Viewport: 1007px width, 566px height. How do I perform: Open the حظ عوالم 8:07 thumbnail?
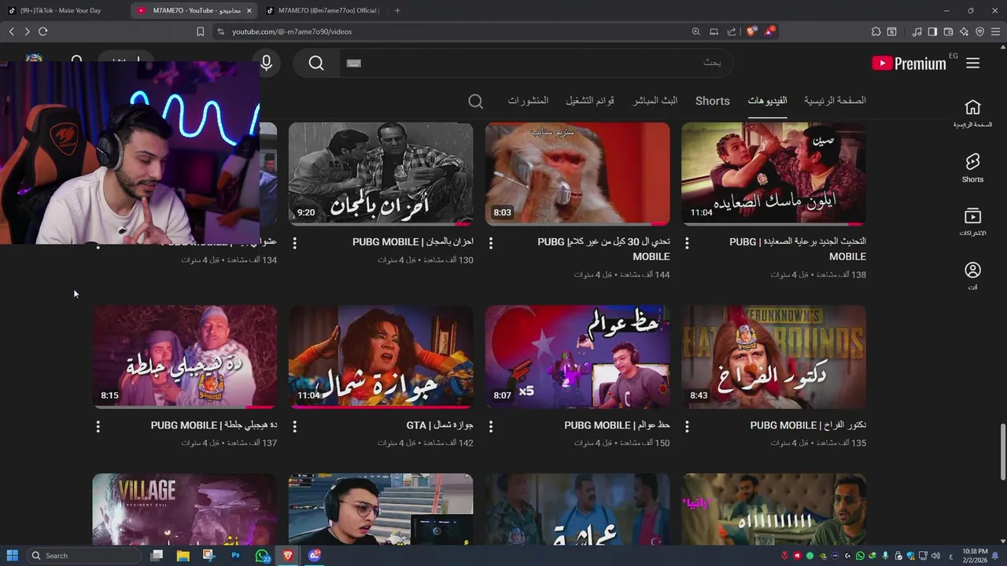[x=577, y=357]
